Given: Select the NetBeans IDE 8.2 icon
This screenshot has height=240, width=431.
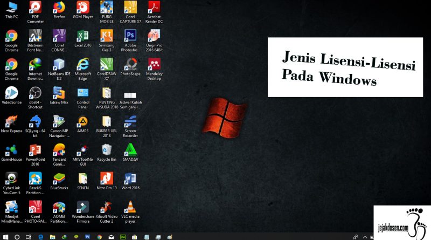Looking at the screenshot, I should tap(59, 70).
